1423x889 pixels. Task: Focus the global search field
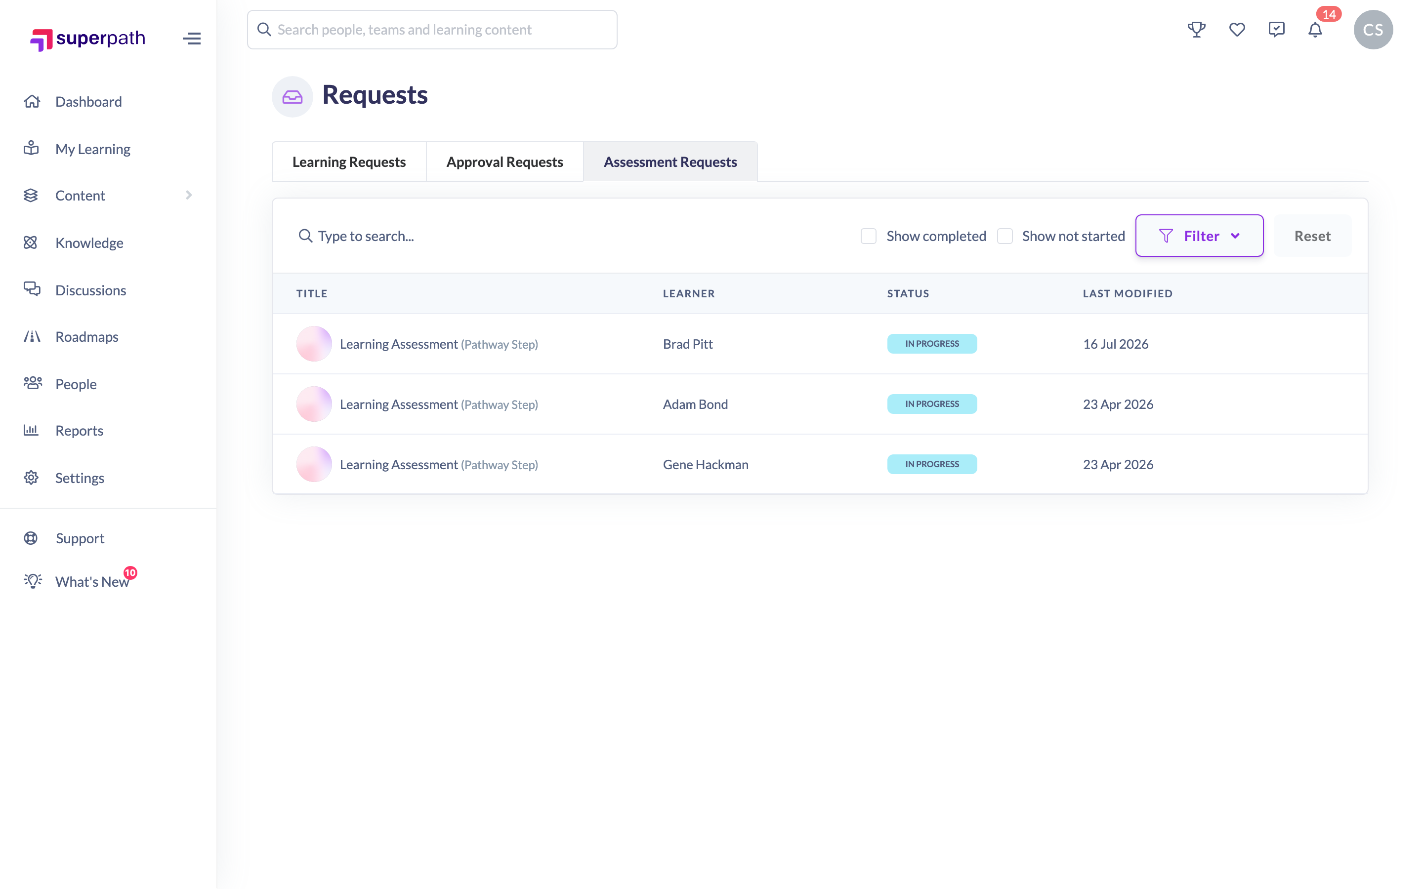(x=432, y=30)
